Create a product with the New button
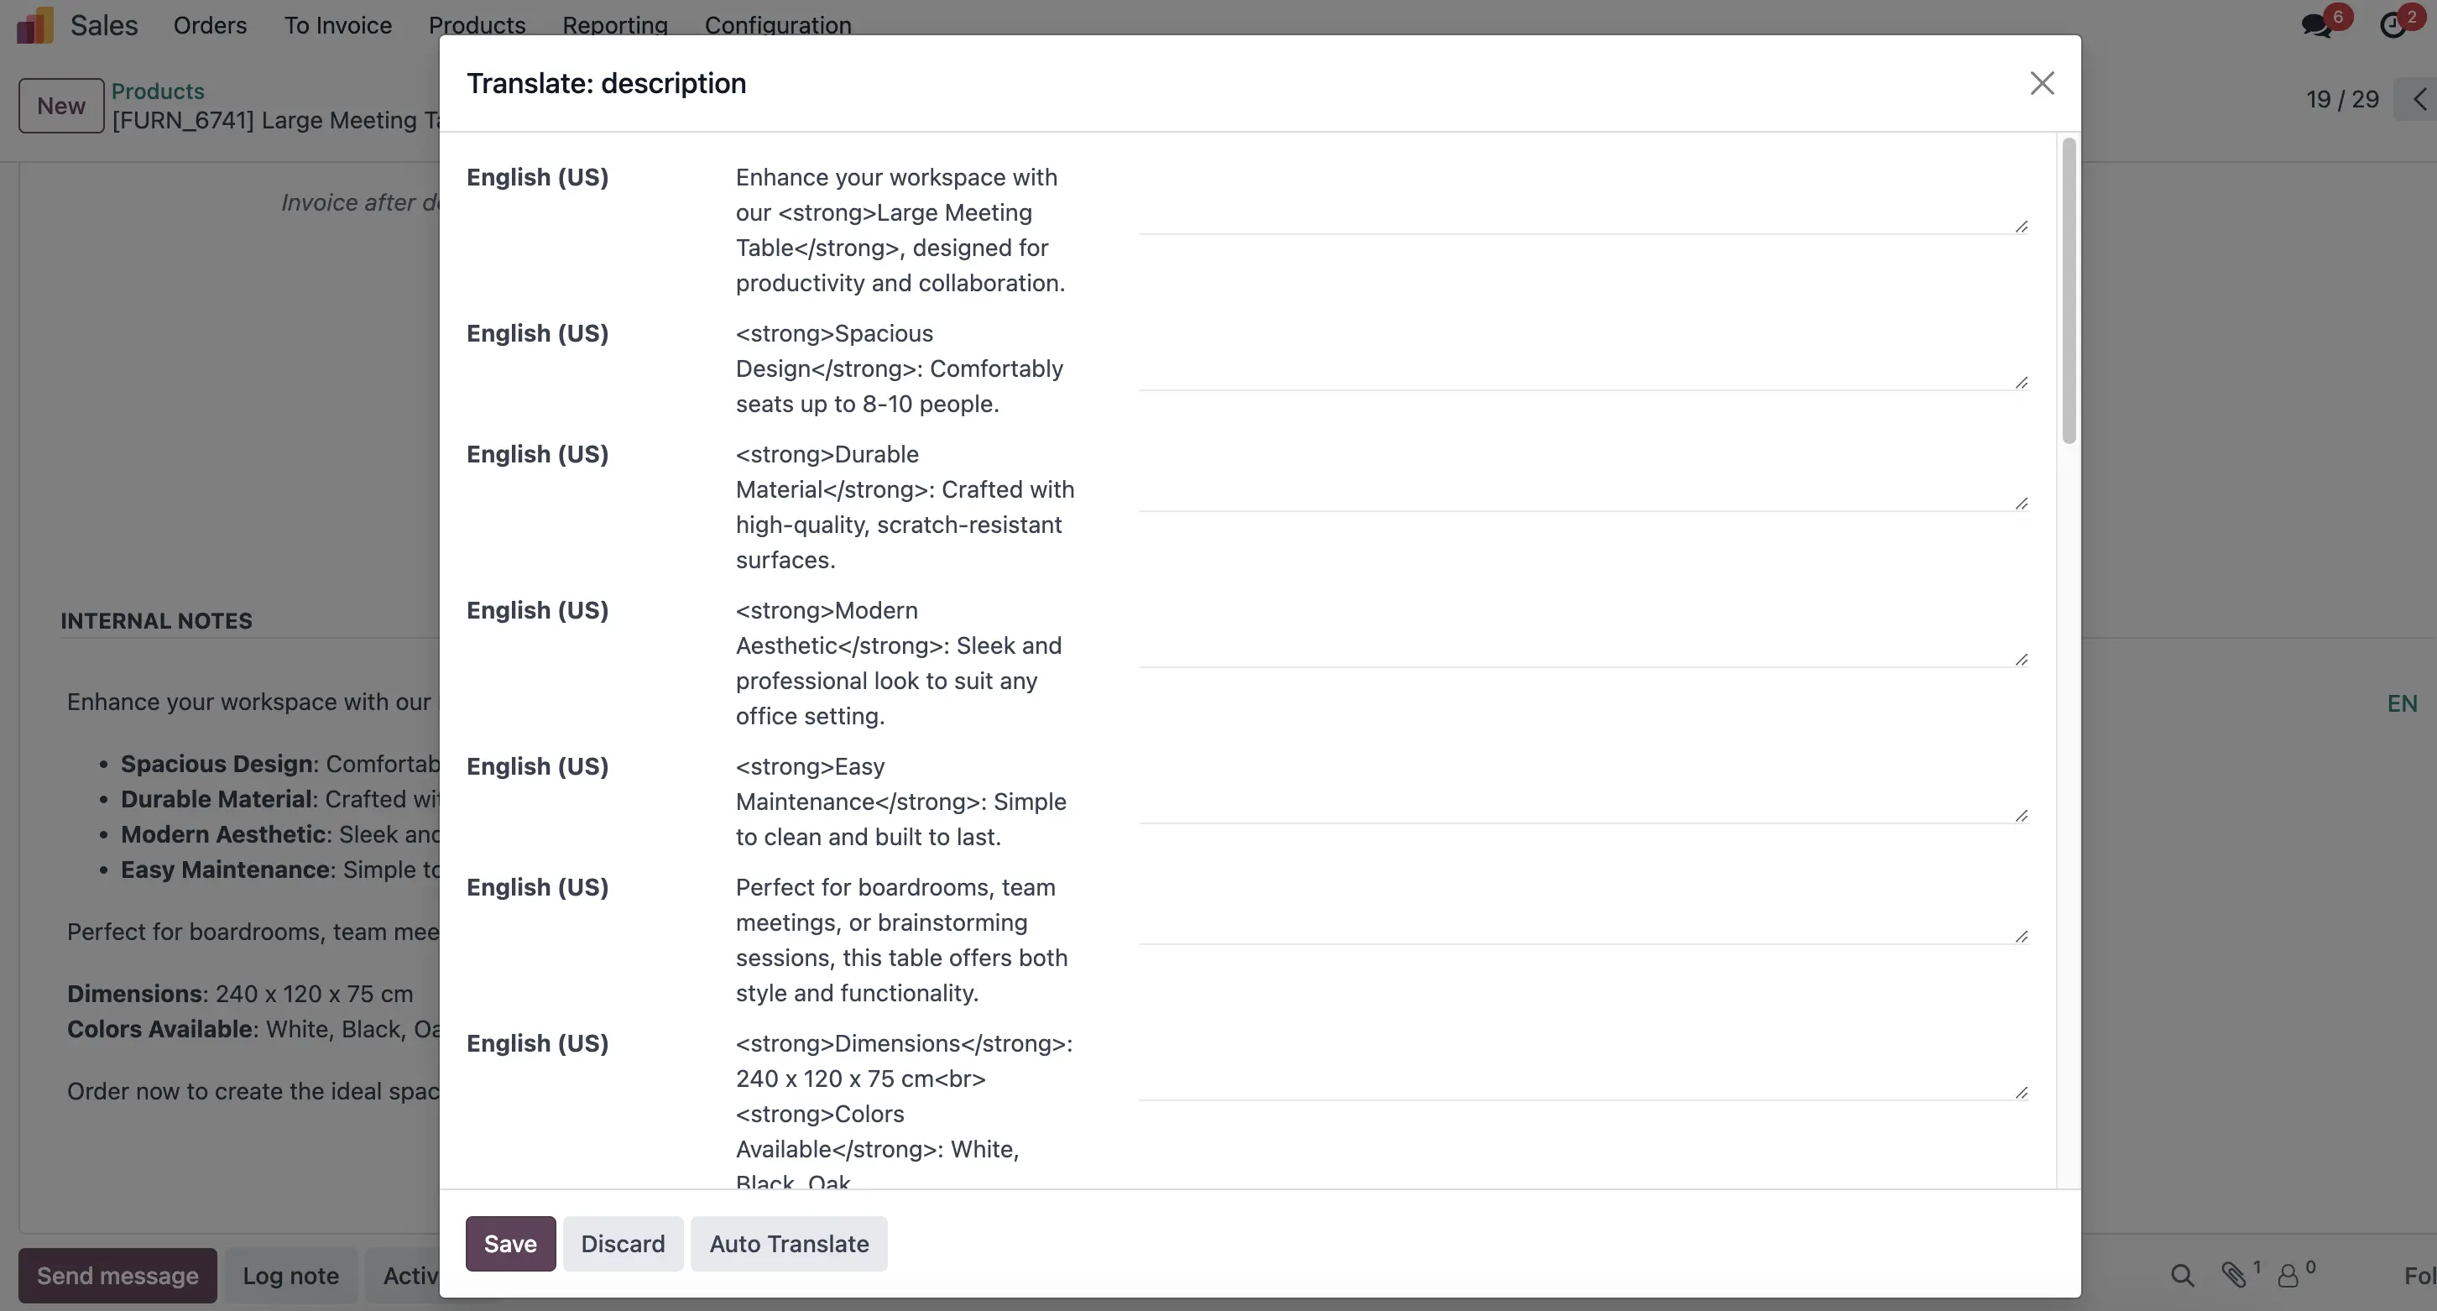The width and height of the screenshot is (2437, 1311). [60, 105]
